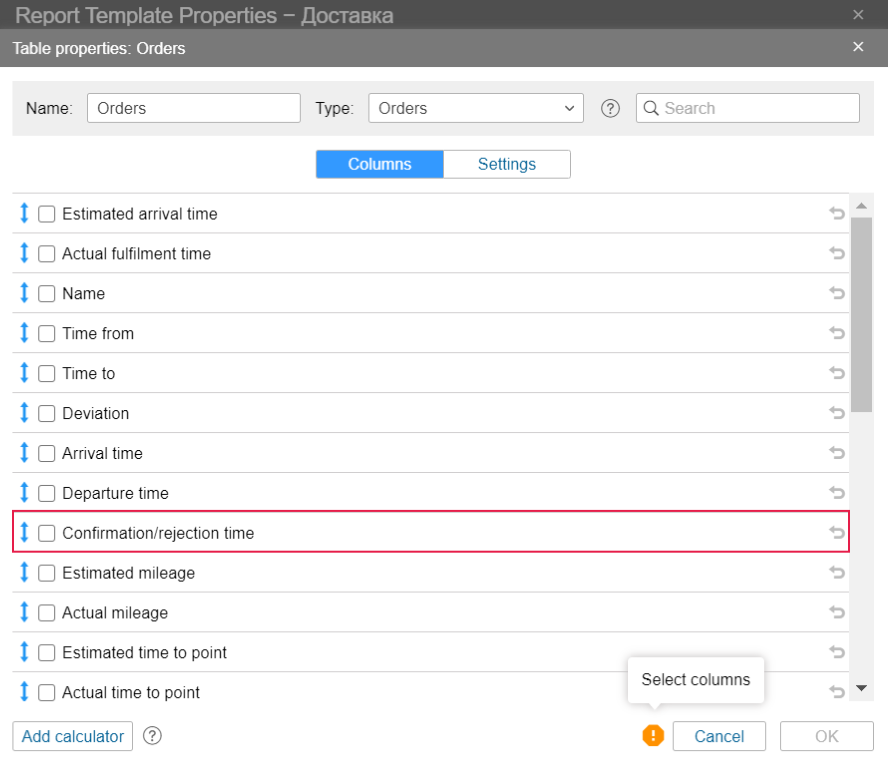This screenshot has width=888, height=757.
Task: Click the reorder arrows for Actual mileage
Action: pos(24,612)
